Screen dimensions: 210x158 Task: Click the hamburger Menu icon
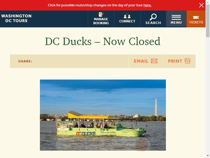(176, 17)
